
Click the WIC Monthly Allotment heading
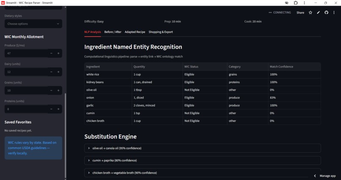(x=24, y=37)
